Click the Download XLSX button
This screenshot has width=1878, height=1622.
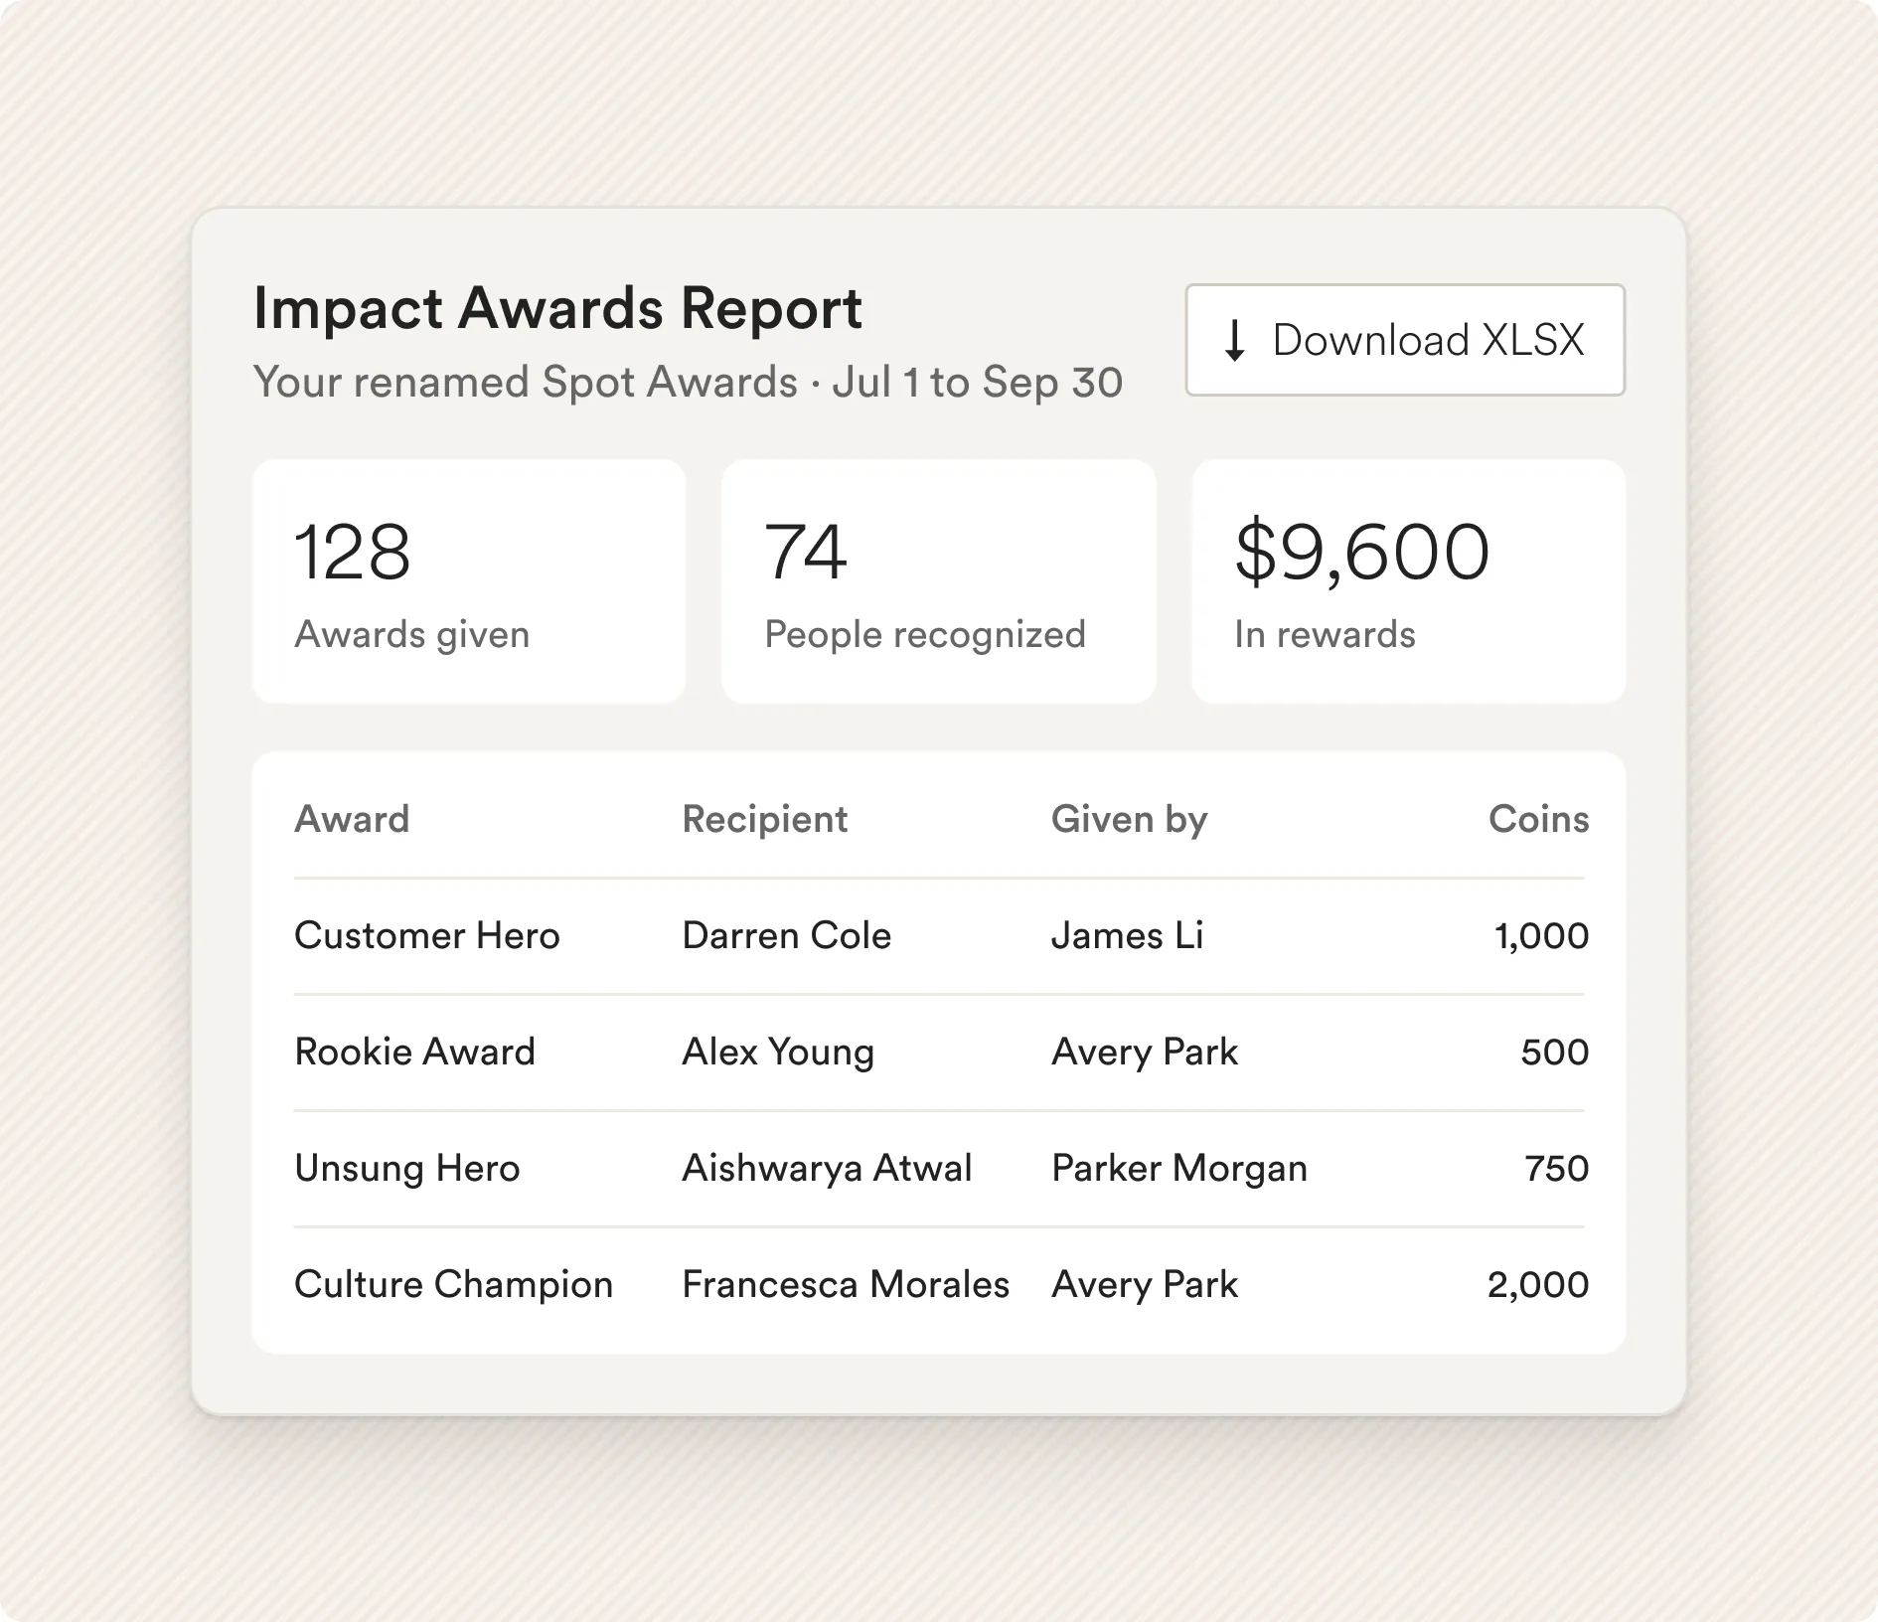point(1405,340)
